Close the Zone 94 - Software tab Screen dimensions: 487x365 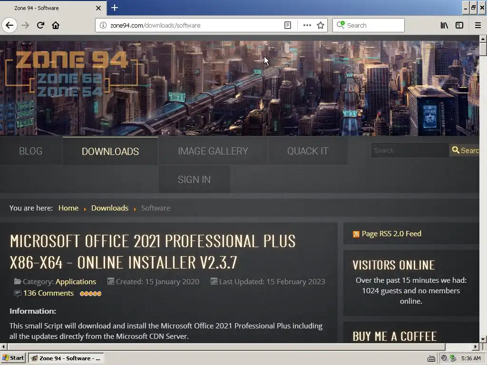tap(98, 8)
